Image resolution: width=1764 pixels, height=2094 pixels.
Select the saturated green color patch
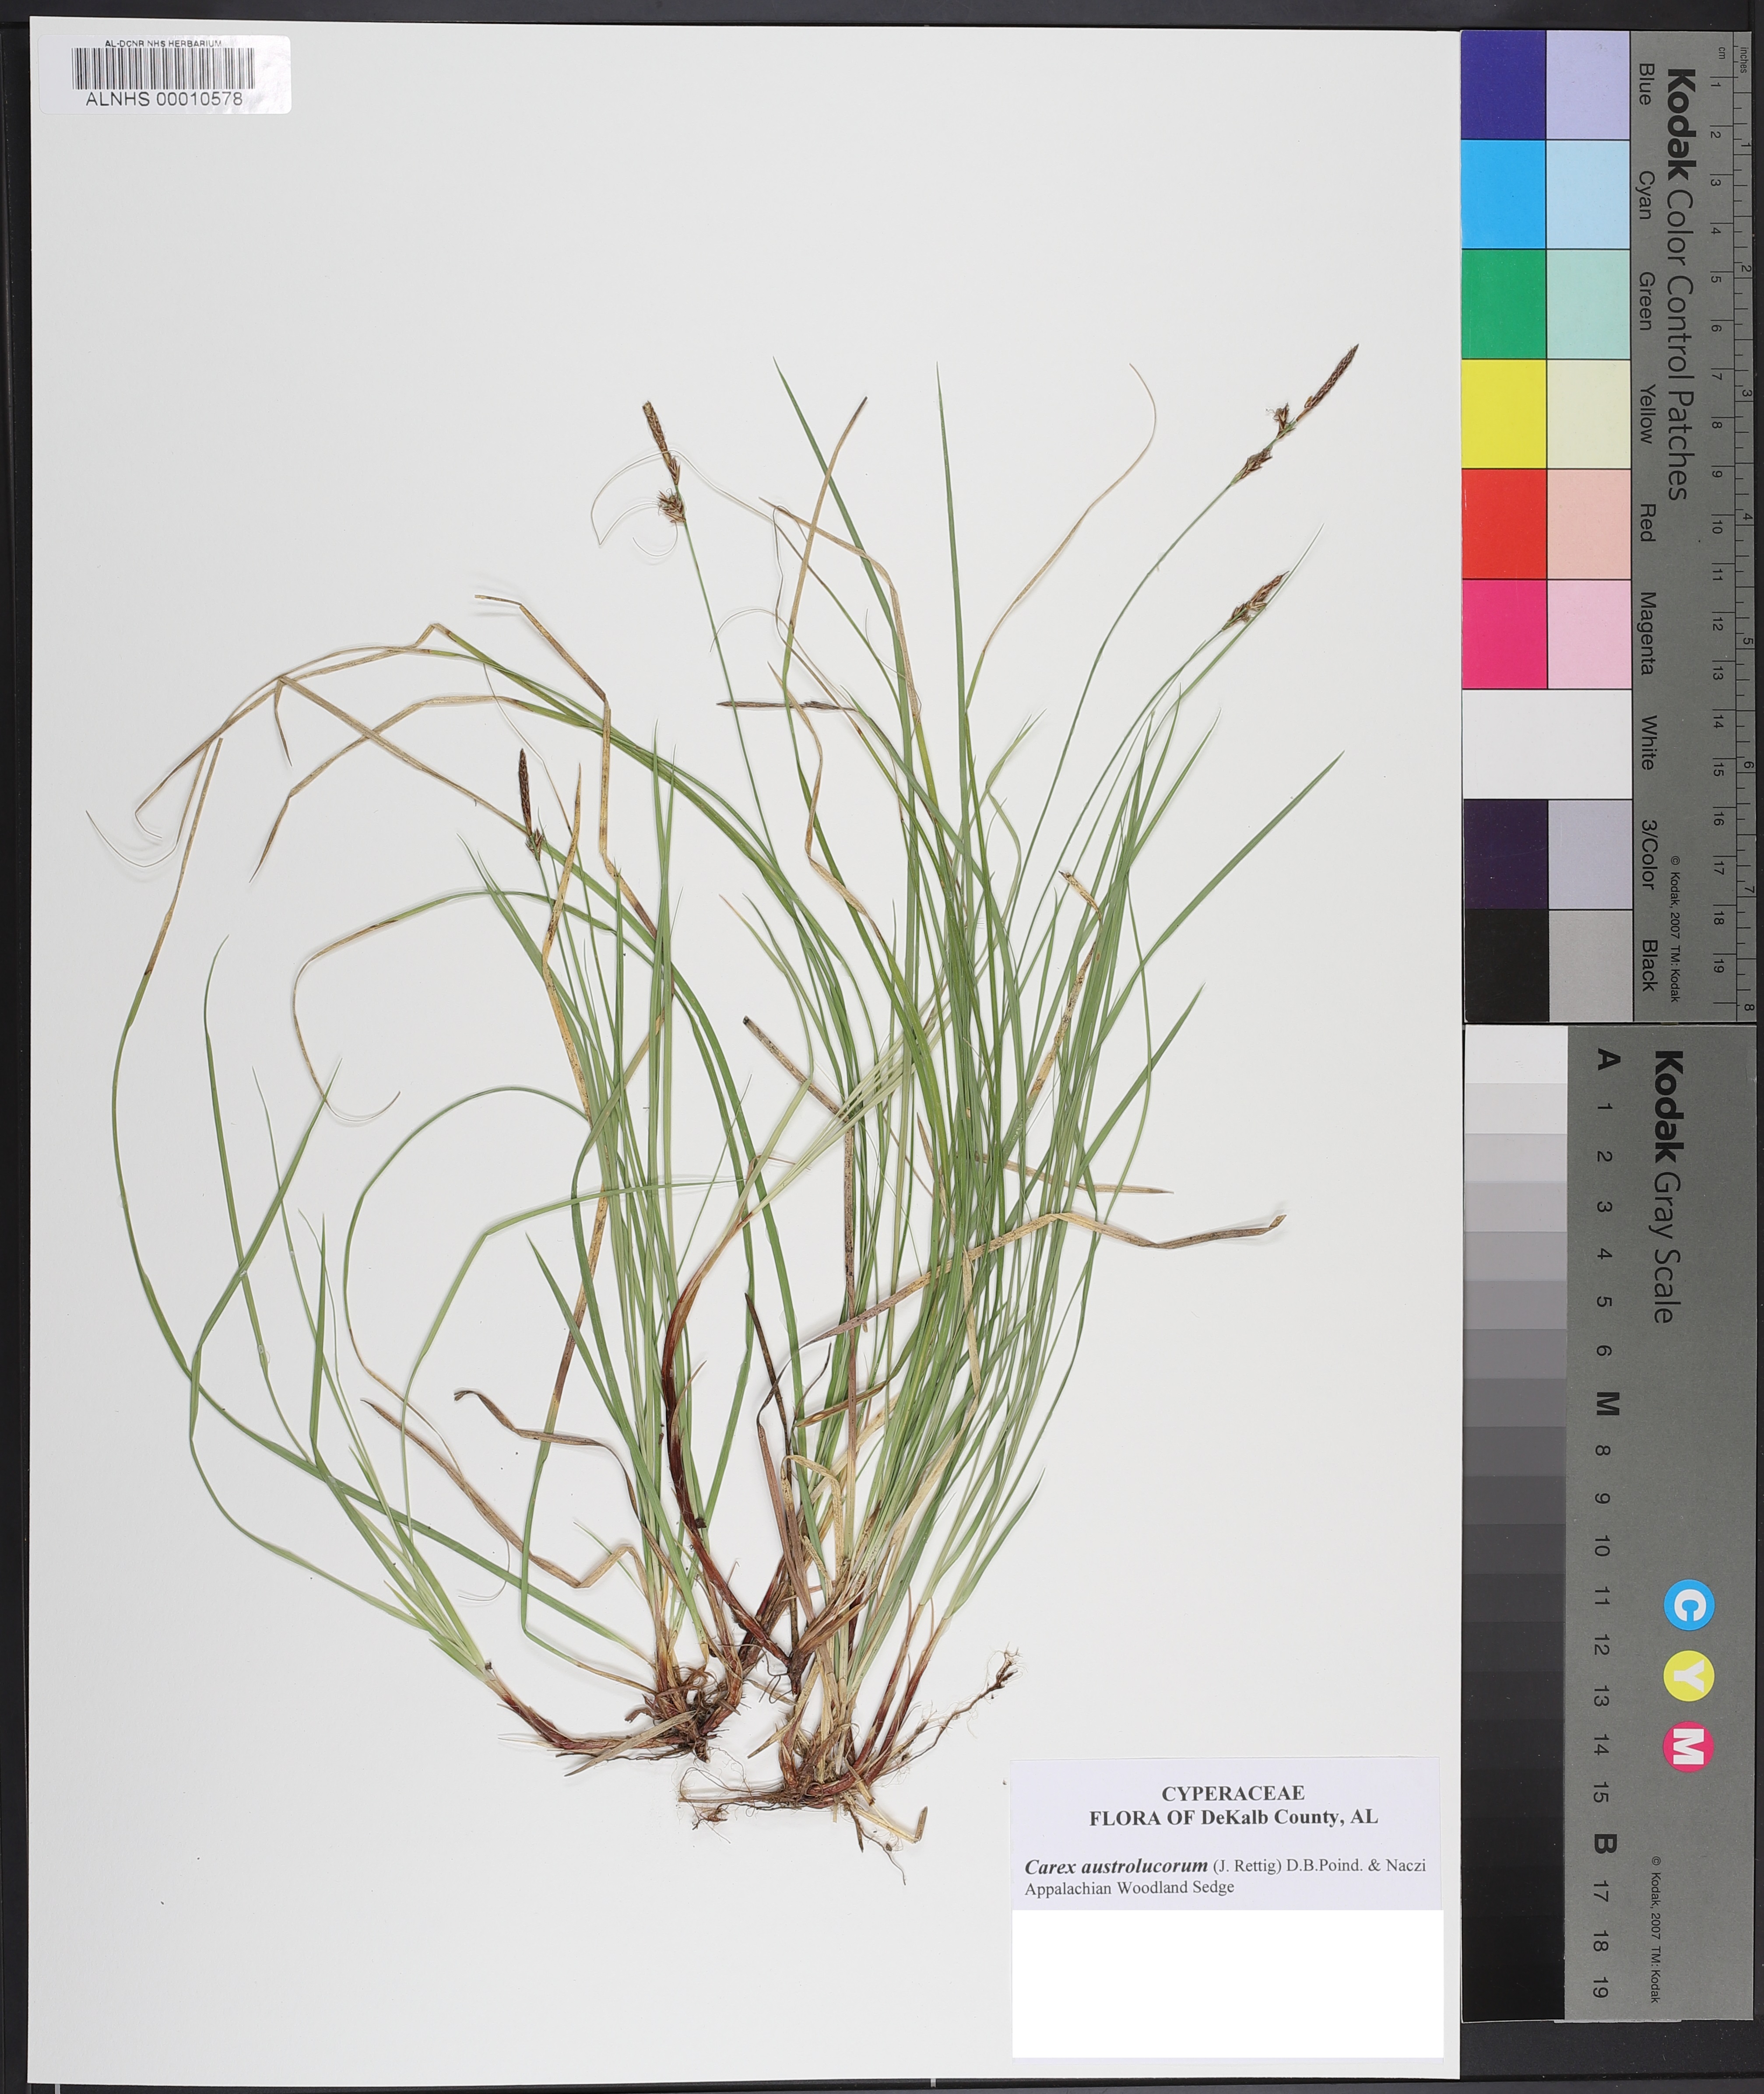(x=1503, y=304)
